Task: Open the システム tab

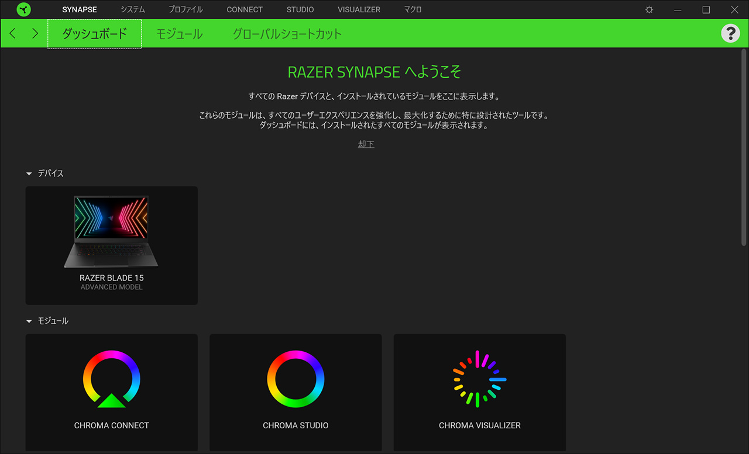Action: (133, 10)
